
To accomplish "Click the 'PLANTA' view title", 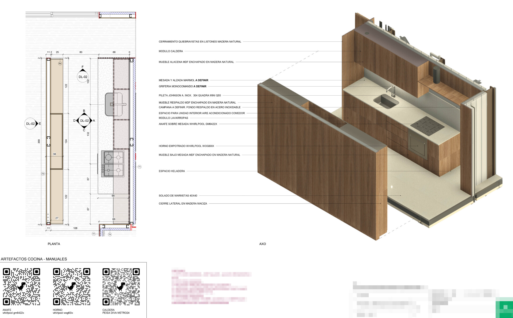I will [54, 244].
